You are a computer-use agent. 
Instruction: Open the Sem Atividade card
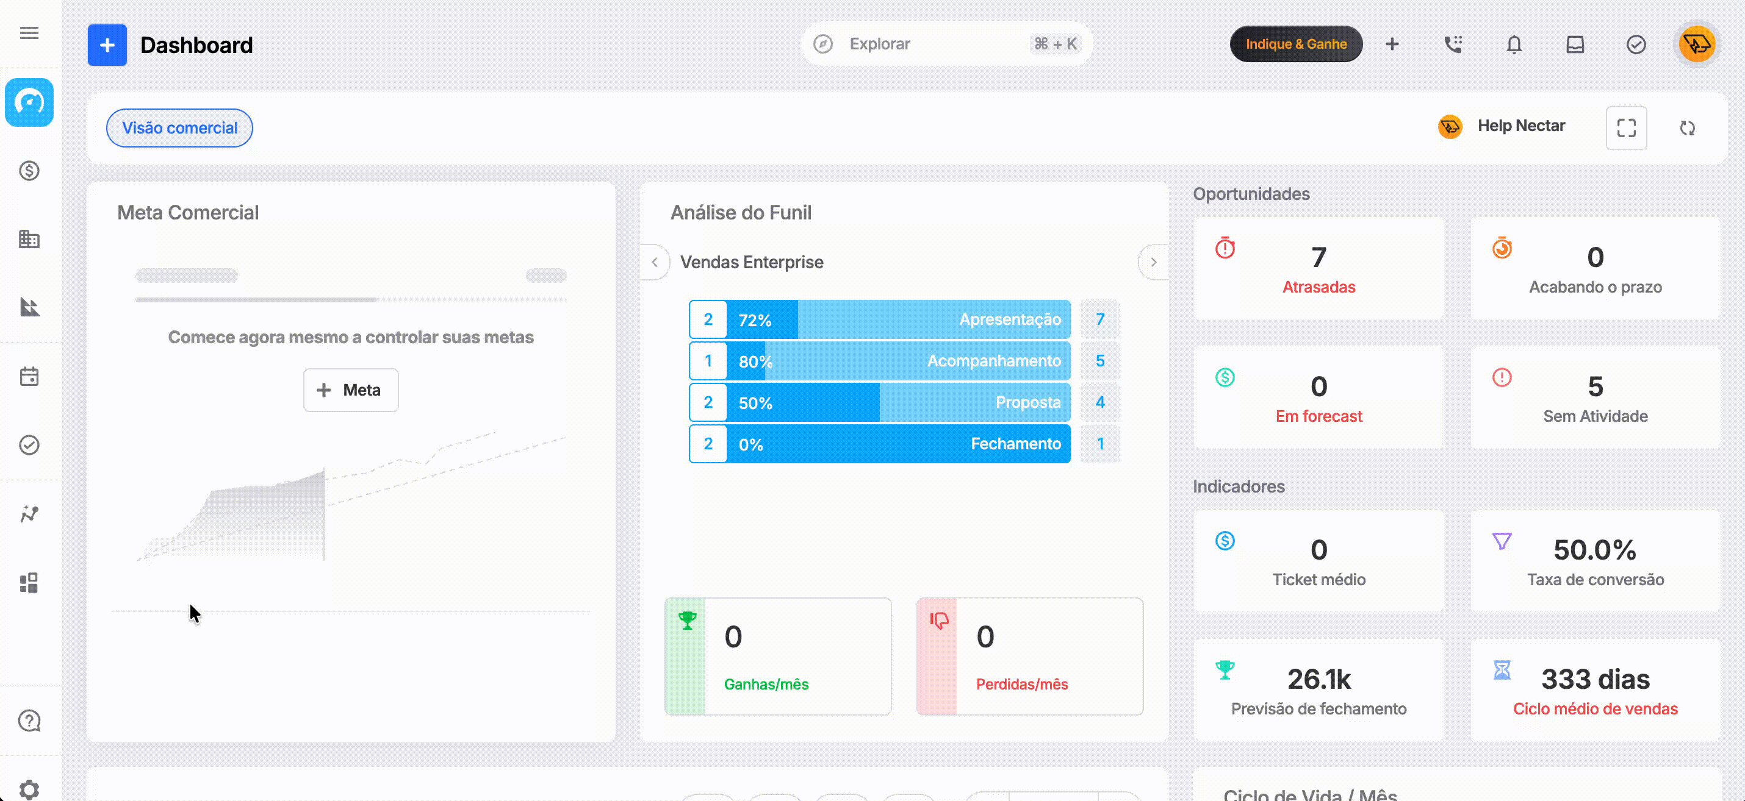1596,398
